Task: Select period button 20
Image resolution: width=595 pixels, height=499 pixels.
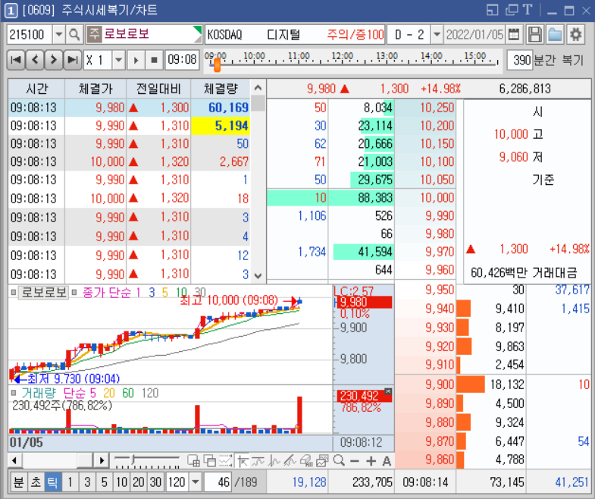Action: coord(139,482)
